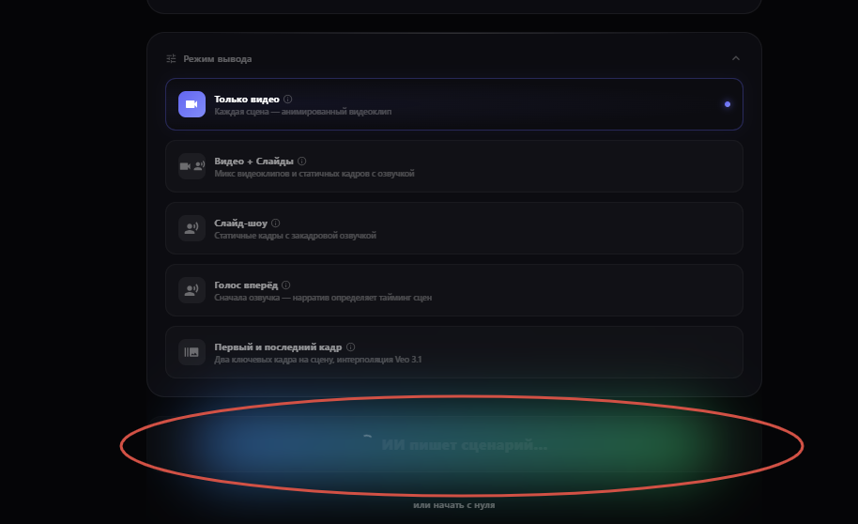Click the Видео + Слайды mode icon
Viewport: 858px width, 524px height.
(192, 166)
